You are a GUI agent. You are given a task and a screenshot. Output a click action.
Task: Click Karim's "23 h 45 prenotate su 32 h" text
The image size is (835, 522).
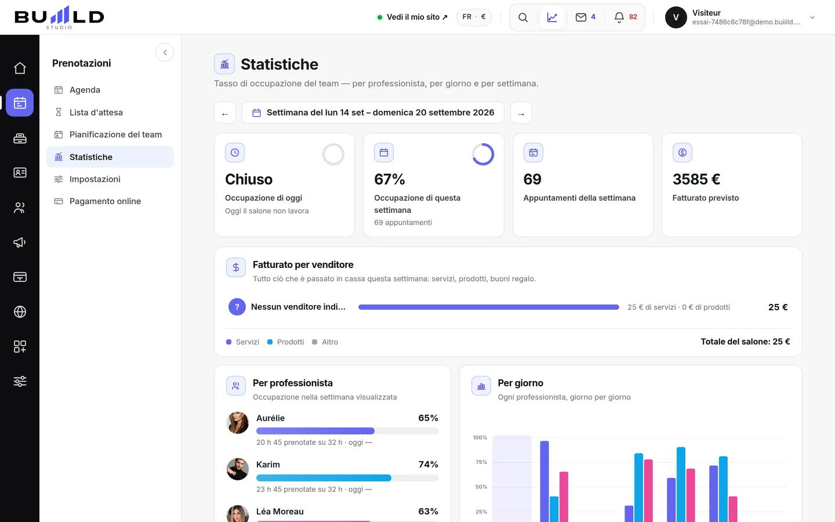pyautogui.click(x=314, y=490)
